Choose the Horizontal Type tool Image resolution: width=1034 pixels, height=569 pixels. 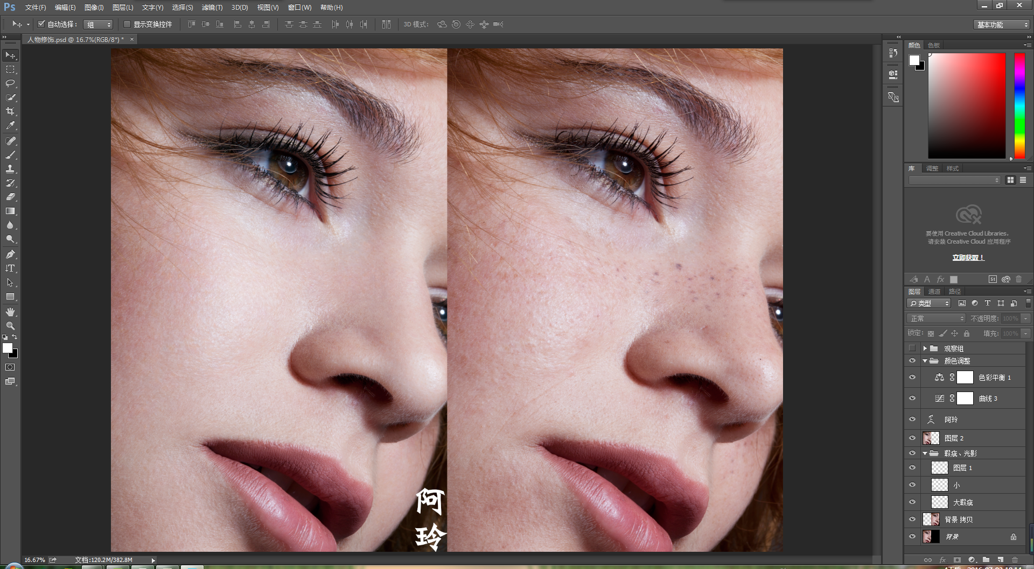point(10,268)
